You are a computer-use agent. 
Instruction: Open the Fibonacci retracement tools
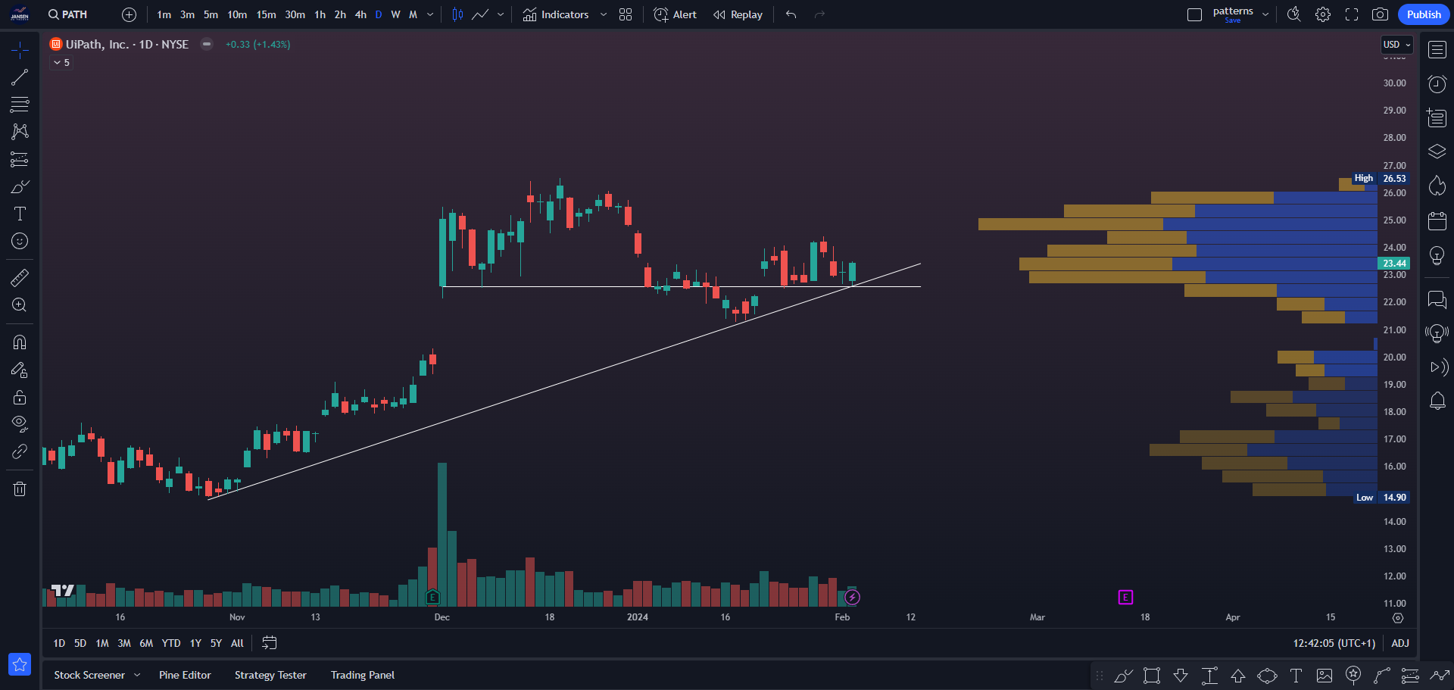tap(20, 105)
